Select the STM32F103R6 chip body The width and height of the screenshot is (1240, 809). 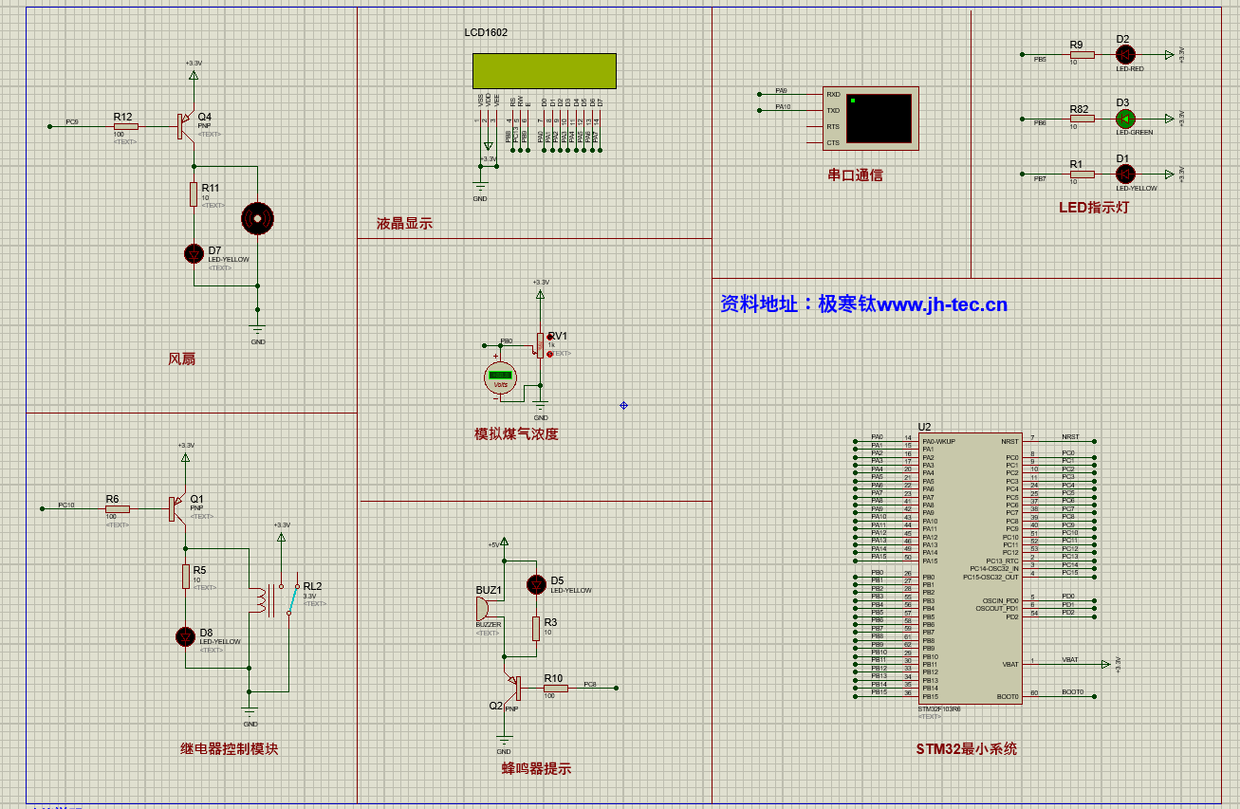coord(970,569)
